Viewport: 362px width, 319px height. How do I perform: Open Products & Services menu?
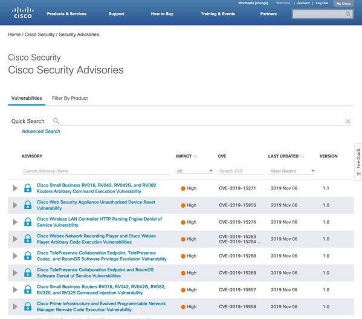point(66,14)
